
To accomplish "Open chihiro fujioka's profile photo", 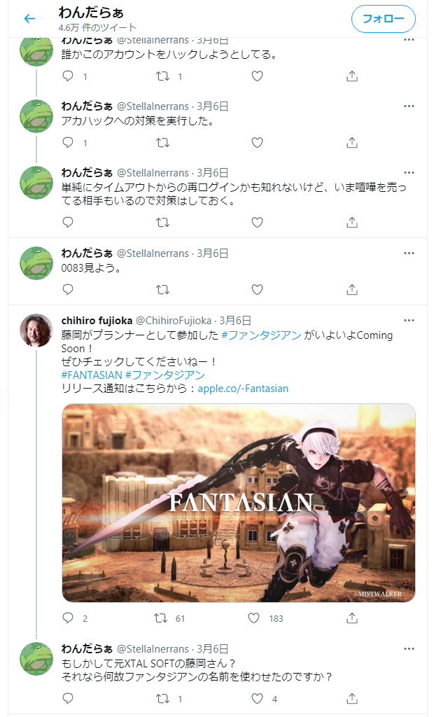I will 36,330.
